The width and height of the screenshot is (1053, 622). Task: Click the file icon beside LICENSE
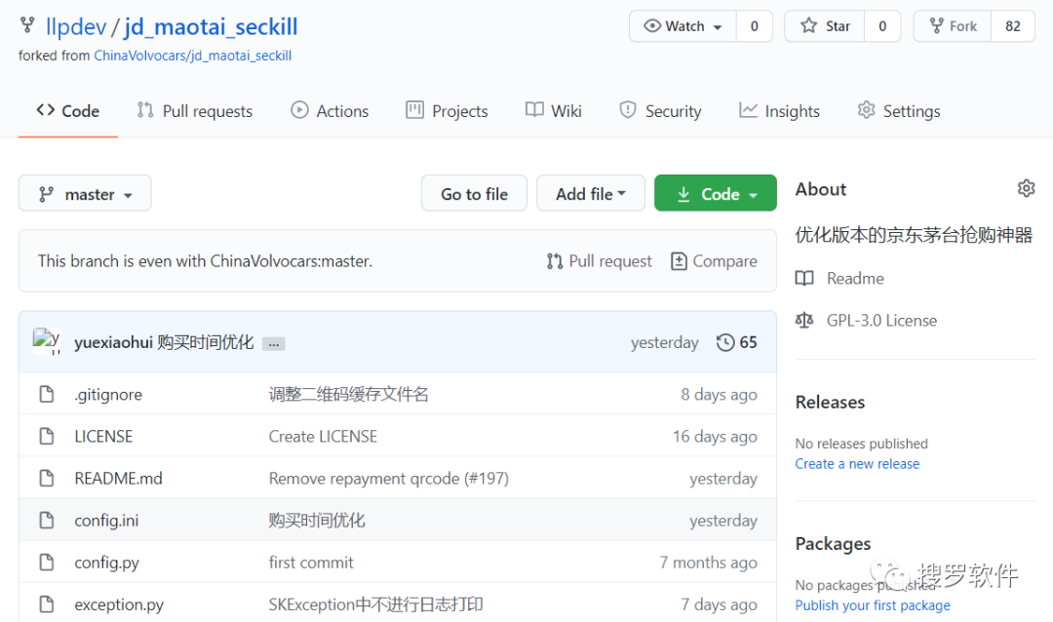pyautogui.click(x=47, y=437)
